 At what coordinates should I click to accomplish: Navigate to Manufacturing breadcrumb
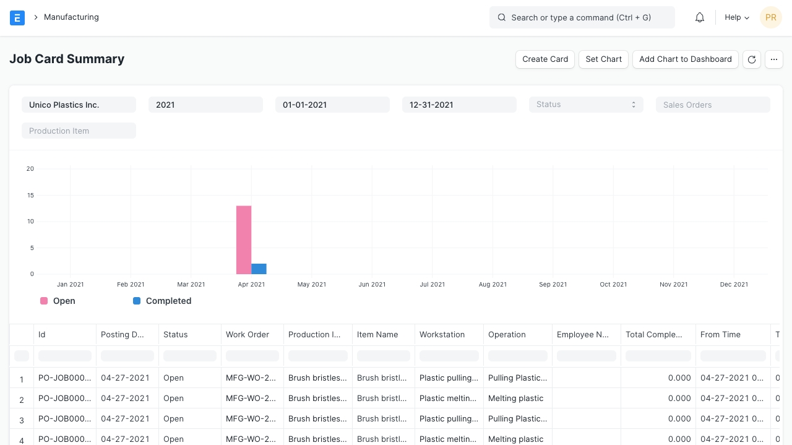71,17
